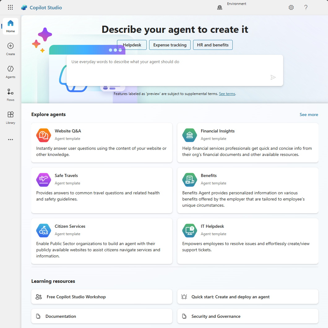Open the Citizen Services template title
This screenshot has height=328, width=328.
click(x=70, y=226)
